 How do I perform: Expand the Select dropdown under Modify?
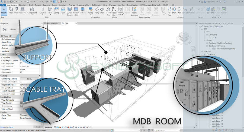pyautogui.click(x=4, y=17)
